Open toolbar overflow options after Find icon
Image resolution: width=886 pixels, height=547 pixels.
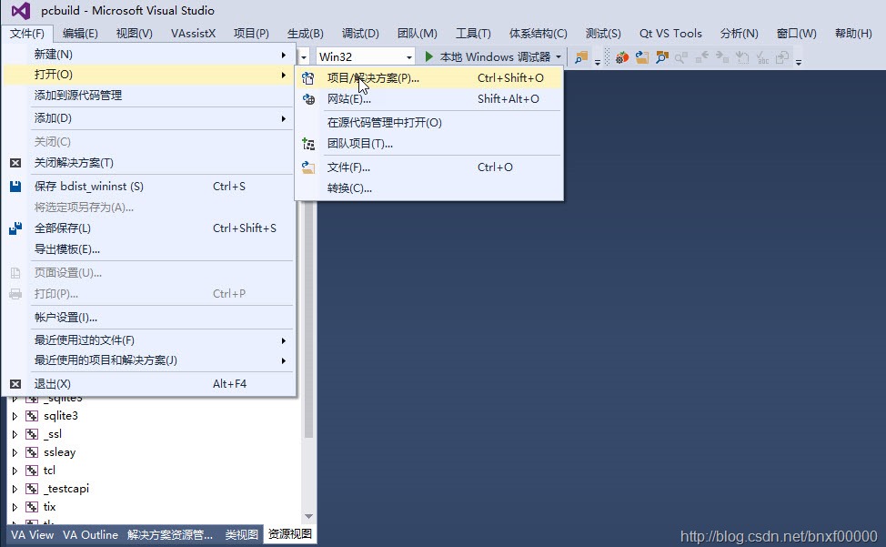pos(598,62)
